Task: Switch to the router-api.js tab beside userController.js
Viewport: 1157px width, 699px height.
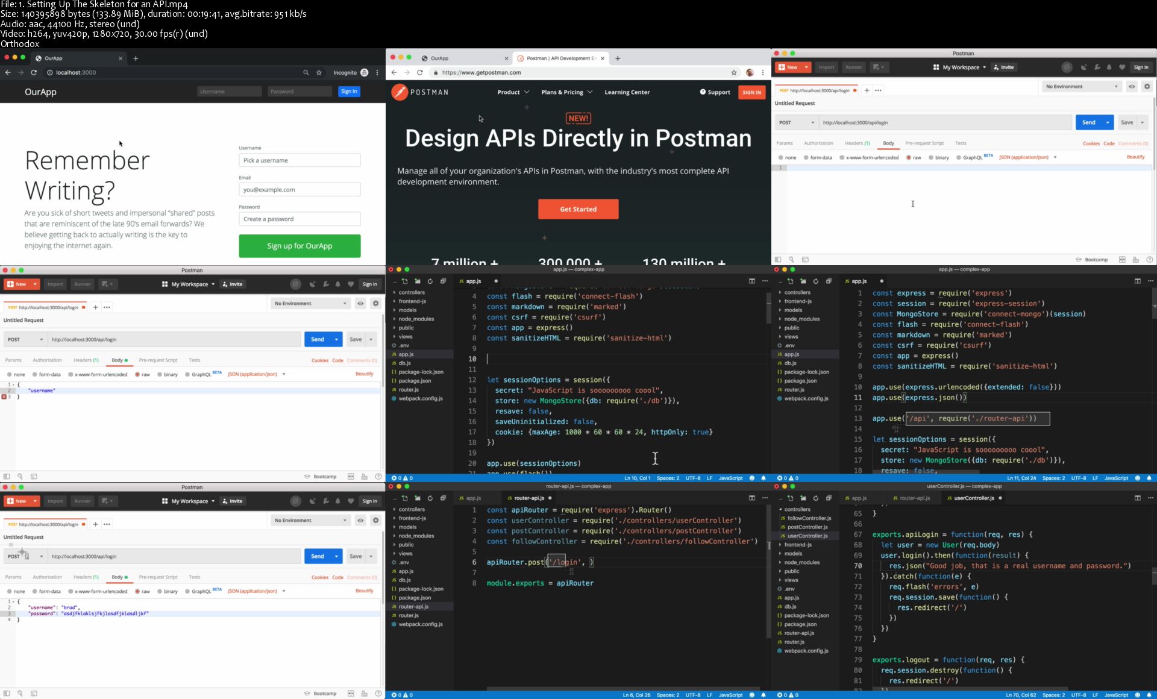Action: pos(915,498)
